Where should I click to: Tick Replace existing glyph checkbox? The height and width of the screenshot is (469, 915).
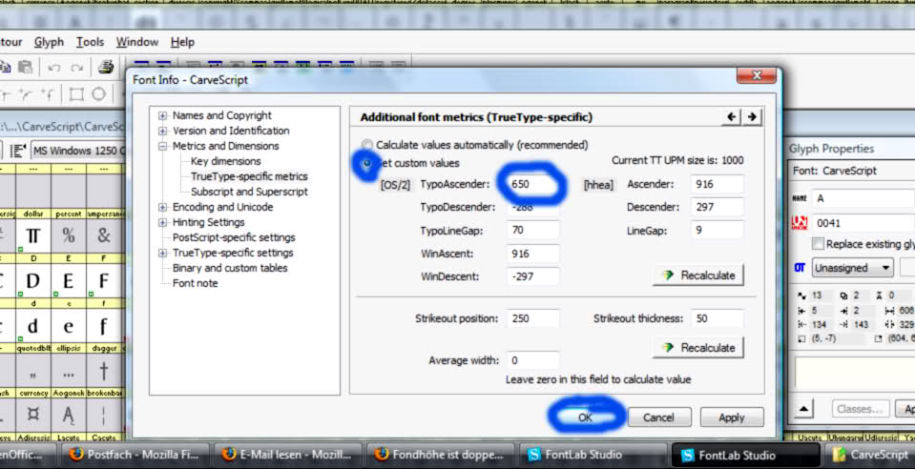point(818,244)
